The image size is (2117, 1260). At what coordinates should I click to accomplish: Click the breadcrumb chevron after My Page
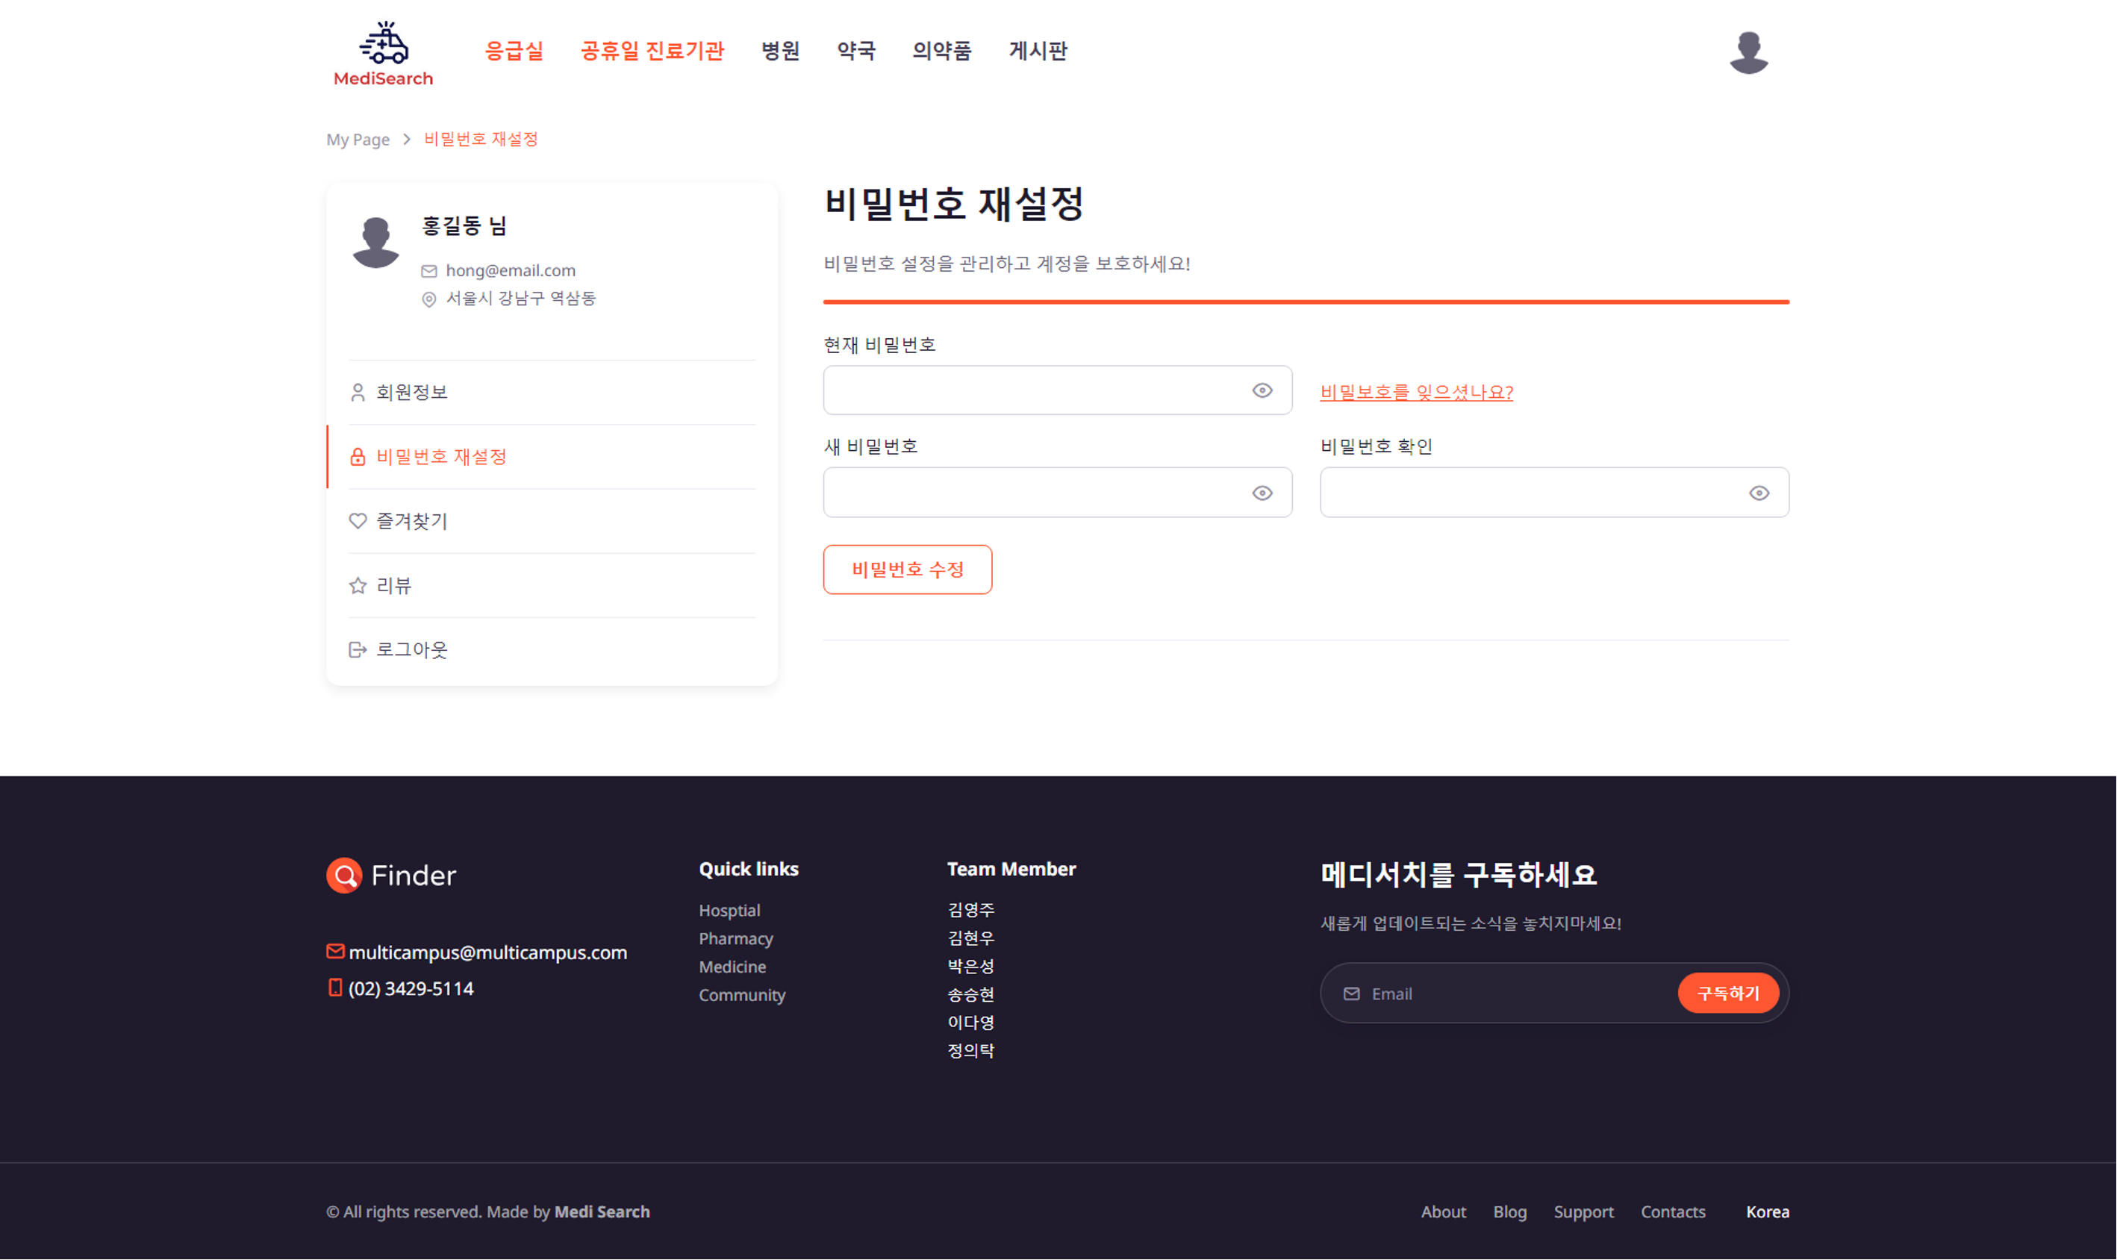[x=407, y=140]
